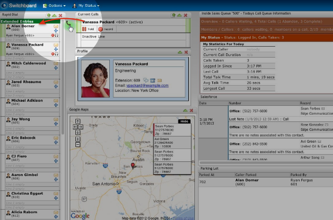Screen dimensions: 333x220
Task: Open the vpackard@example.com email link
Action: tap(147, 86)
